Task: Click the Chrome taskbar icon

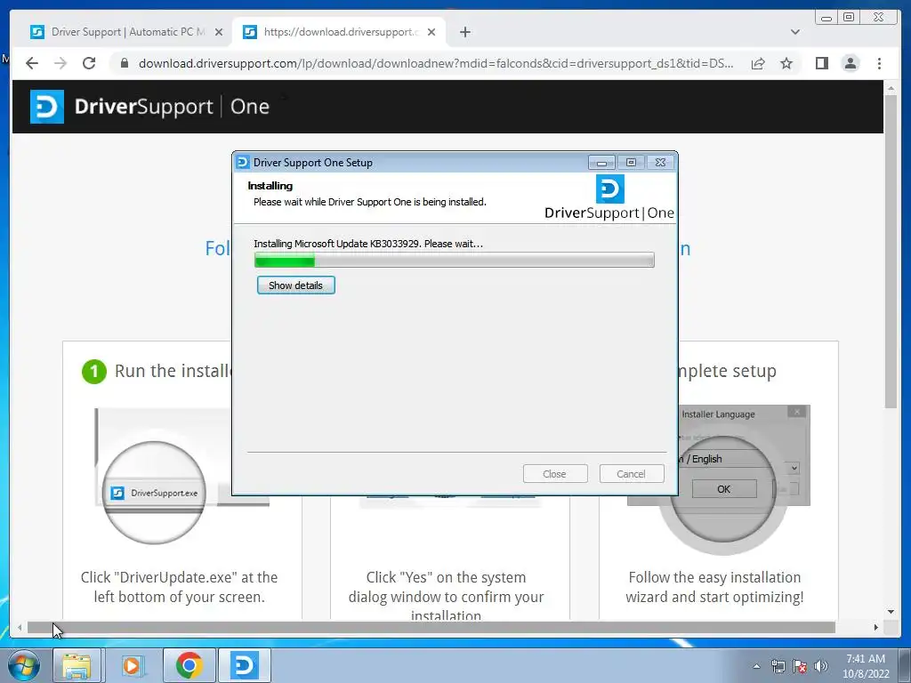Action: tap(189, 665)
